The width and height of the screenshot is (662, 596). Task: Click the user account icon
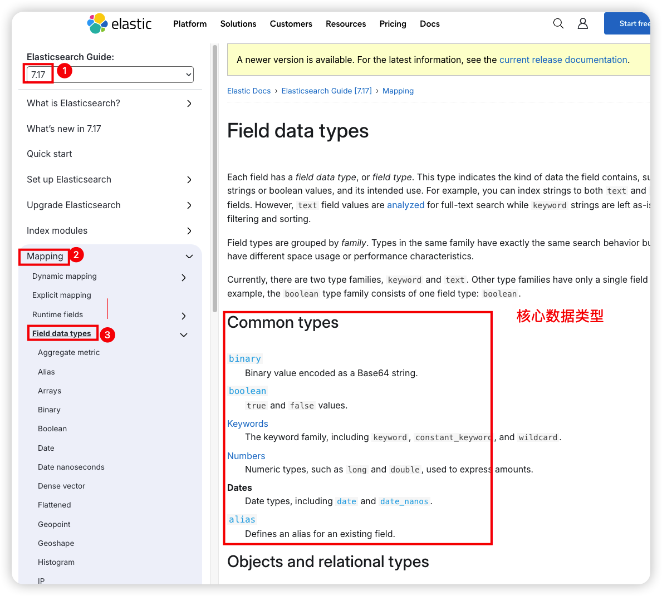click(582, 23)
